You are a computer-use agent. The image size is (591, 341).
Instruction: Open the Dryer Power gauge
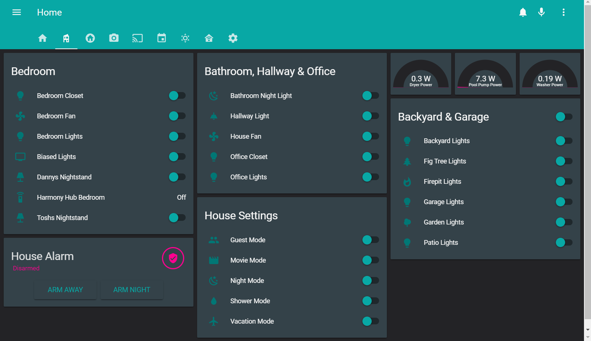[x=421, y=74]
